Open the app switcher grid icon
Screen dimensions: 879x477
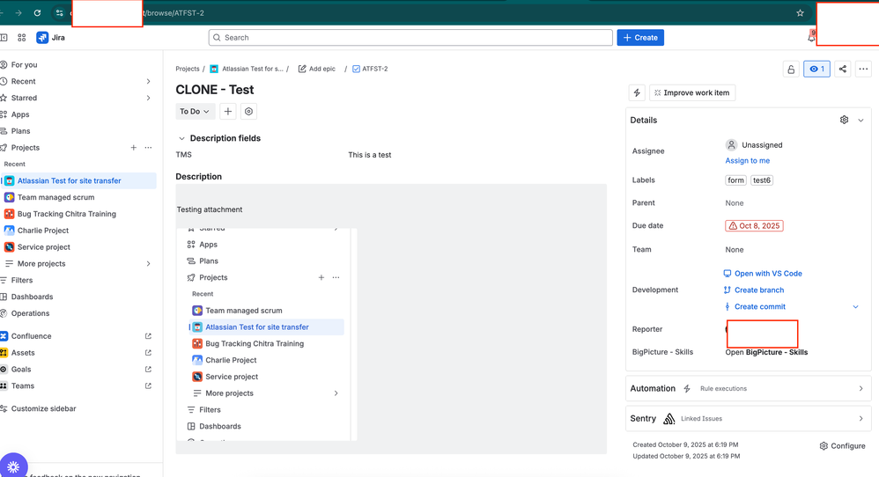tap(22, 38)
